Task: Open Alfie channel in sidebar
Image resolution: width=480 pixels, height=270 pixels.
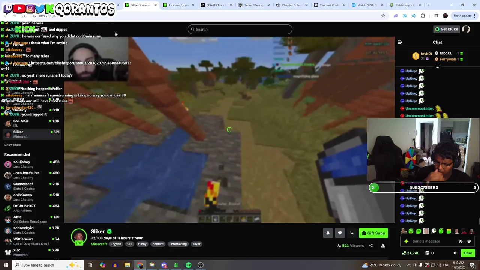Action: (32, 219)
